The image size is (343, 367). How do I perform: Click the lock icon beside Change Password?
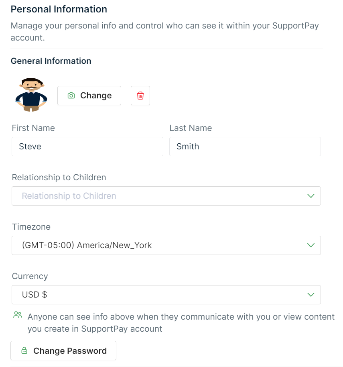pyautogui.click(x=24, y=351)
